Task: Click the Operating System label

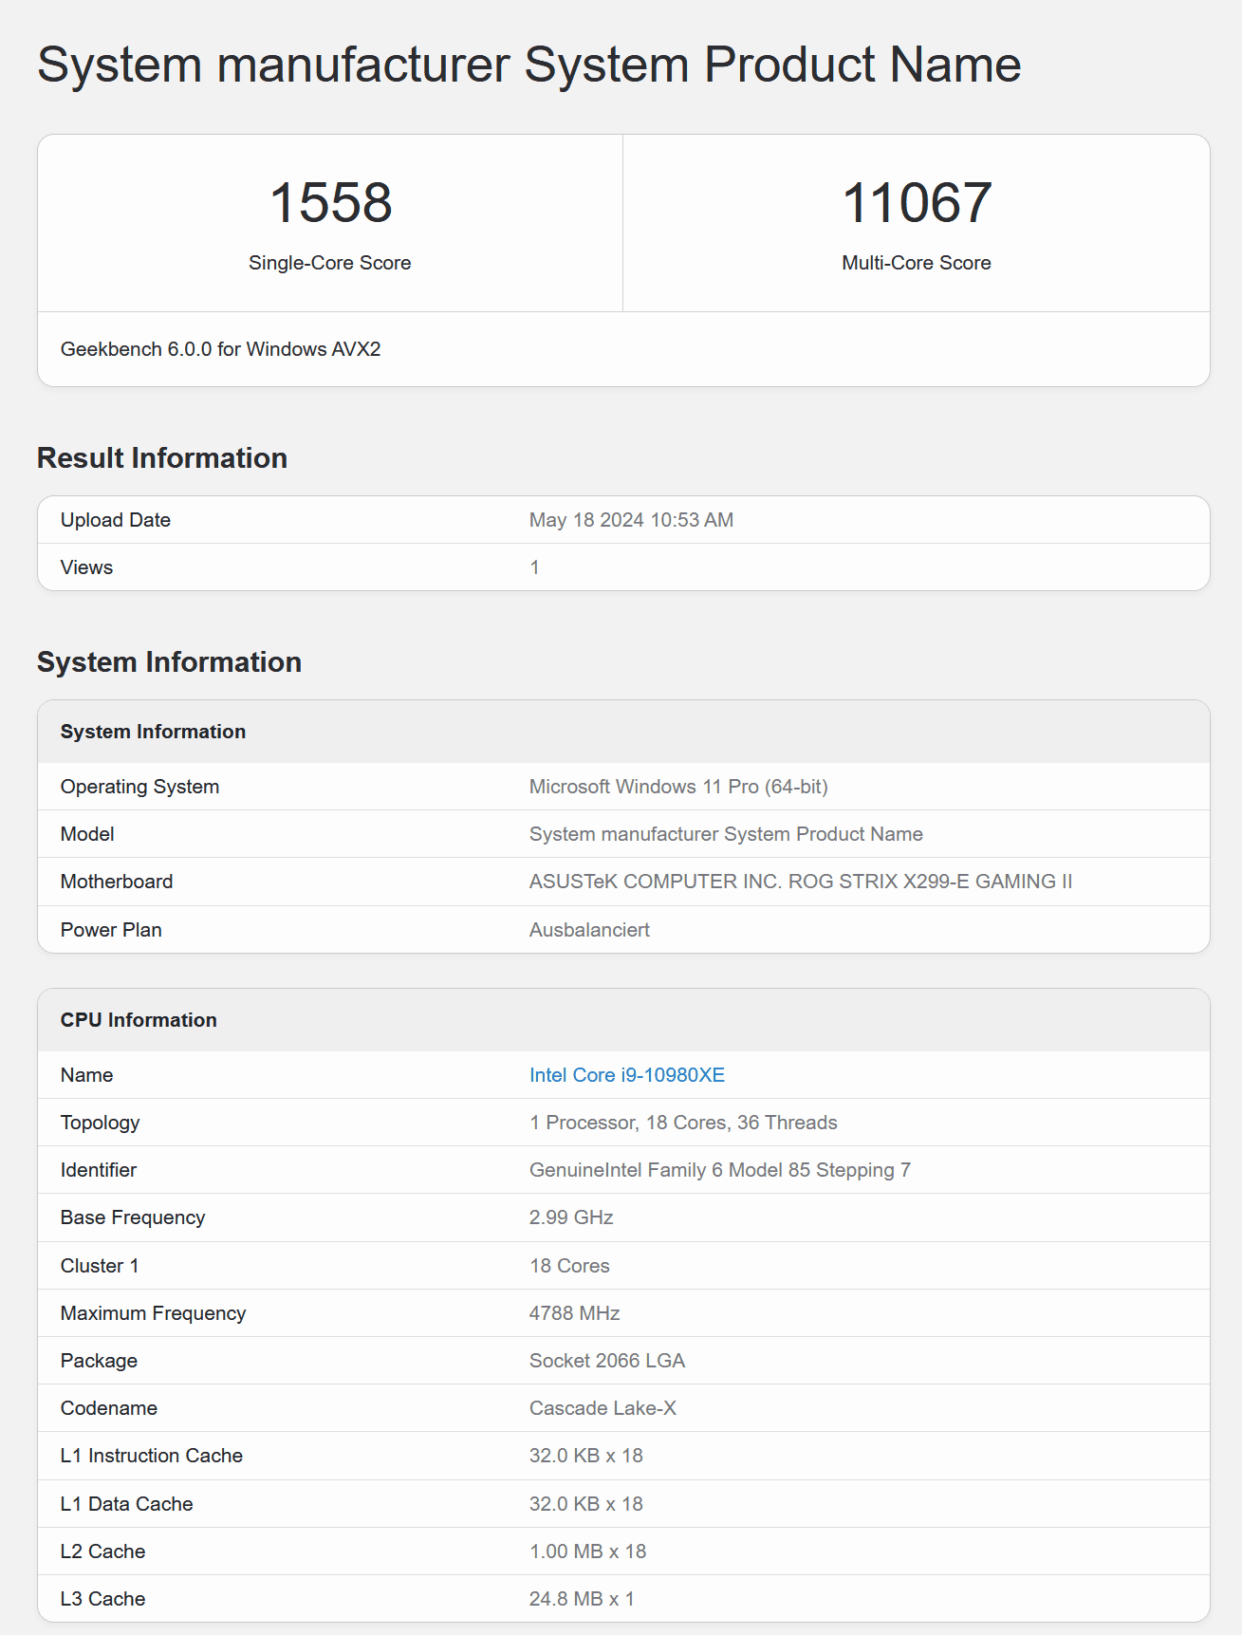Action: tap(139, 787)
